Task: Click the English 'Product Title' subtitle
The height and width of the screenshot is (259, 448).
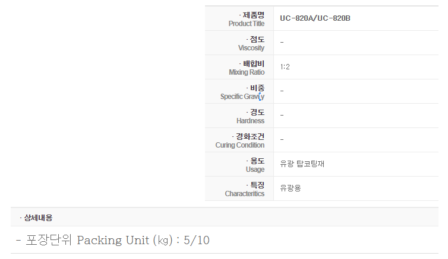Action: pos(247,24)
